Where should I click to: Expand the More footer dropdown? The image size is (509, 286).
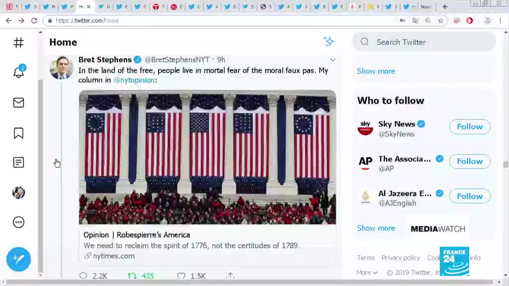[367, 273]
